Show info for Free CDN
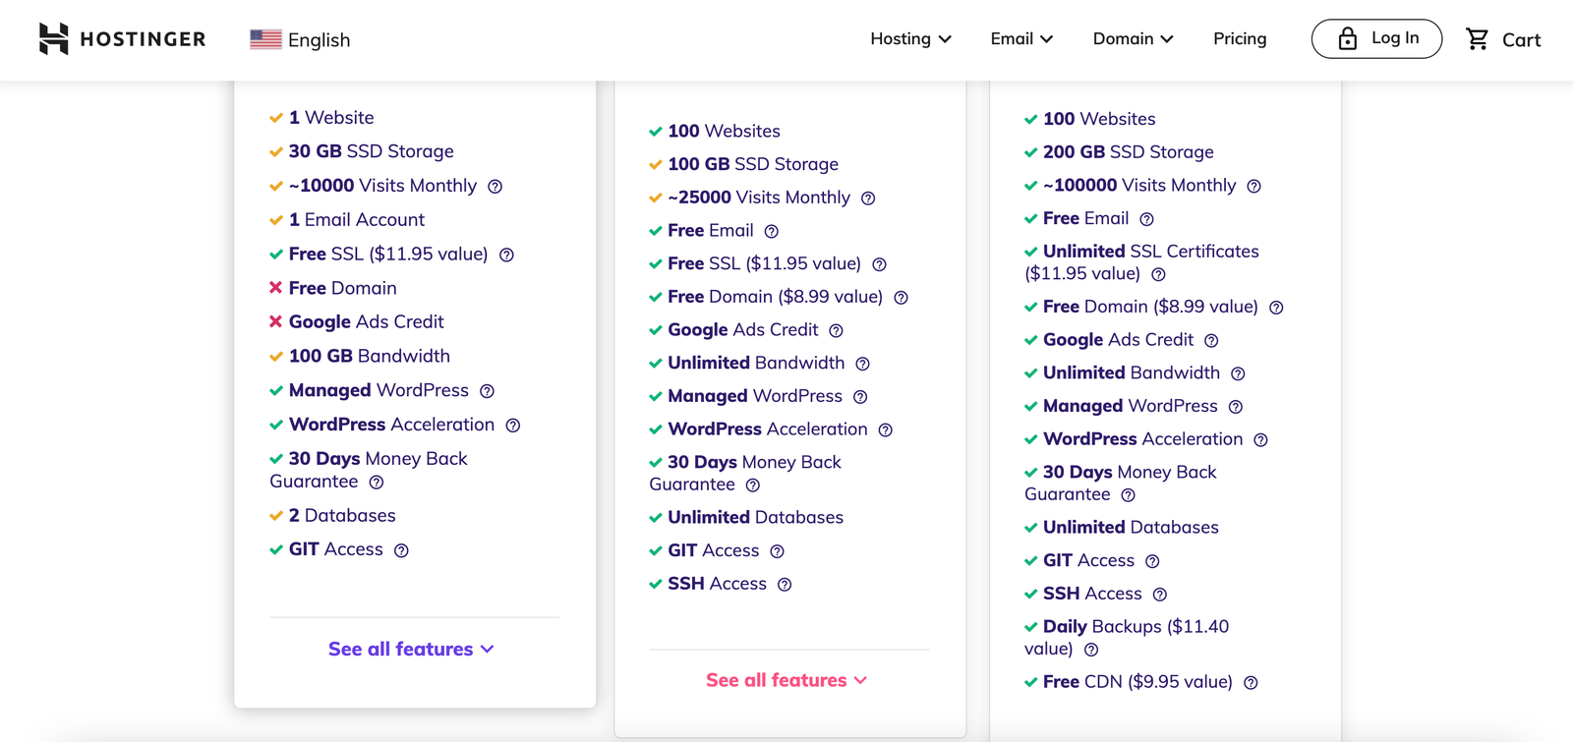 [x=1251, y=683]
